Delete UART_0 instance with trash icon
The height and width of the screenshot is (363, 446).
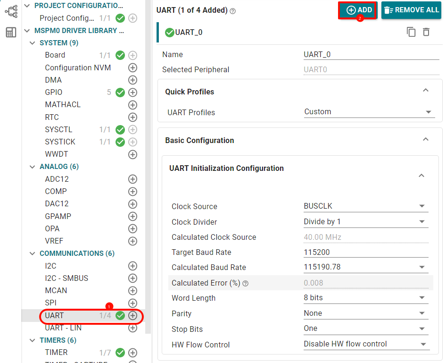coord(426,32)
